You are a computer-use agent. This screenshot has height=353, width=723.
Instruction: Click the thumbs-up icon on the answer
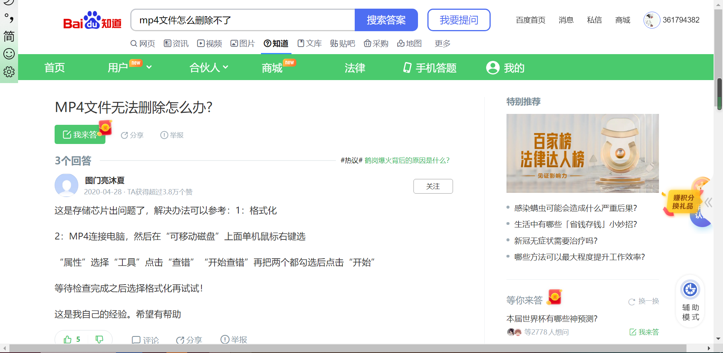click(x=68, y=339)
